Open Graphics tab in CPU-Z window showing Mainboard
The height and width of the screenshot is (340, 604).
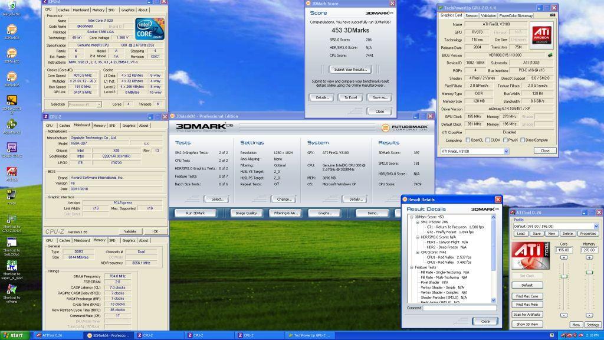(129, 125)
